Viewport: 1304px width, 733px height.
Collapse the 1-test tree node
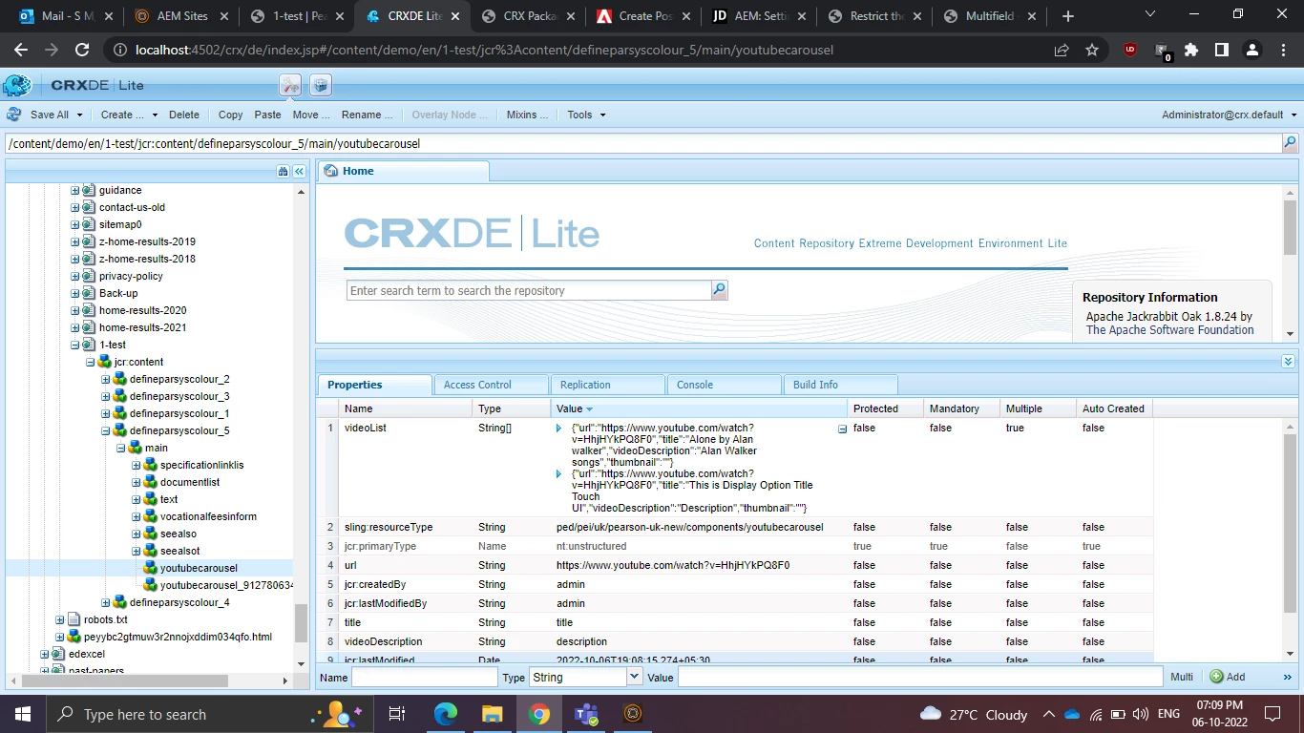[x=74, y=345]
